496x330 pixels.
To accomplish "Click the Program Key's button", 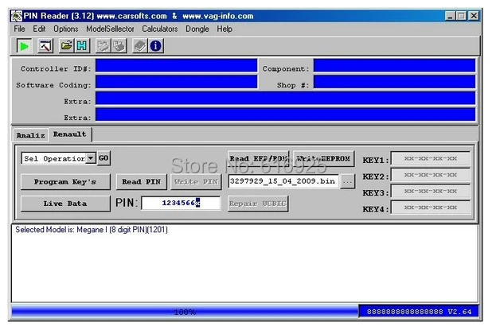I will click(x=65, y=182).
